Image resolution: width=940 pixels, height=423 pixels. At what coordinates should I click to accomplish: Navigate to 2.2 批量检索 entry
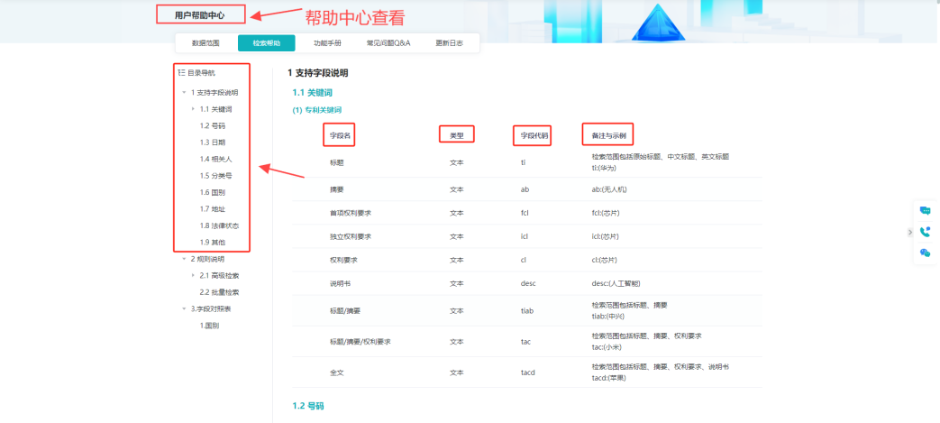tap(219, 292)
